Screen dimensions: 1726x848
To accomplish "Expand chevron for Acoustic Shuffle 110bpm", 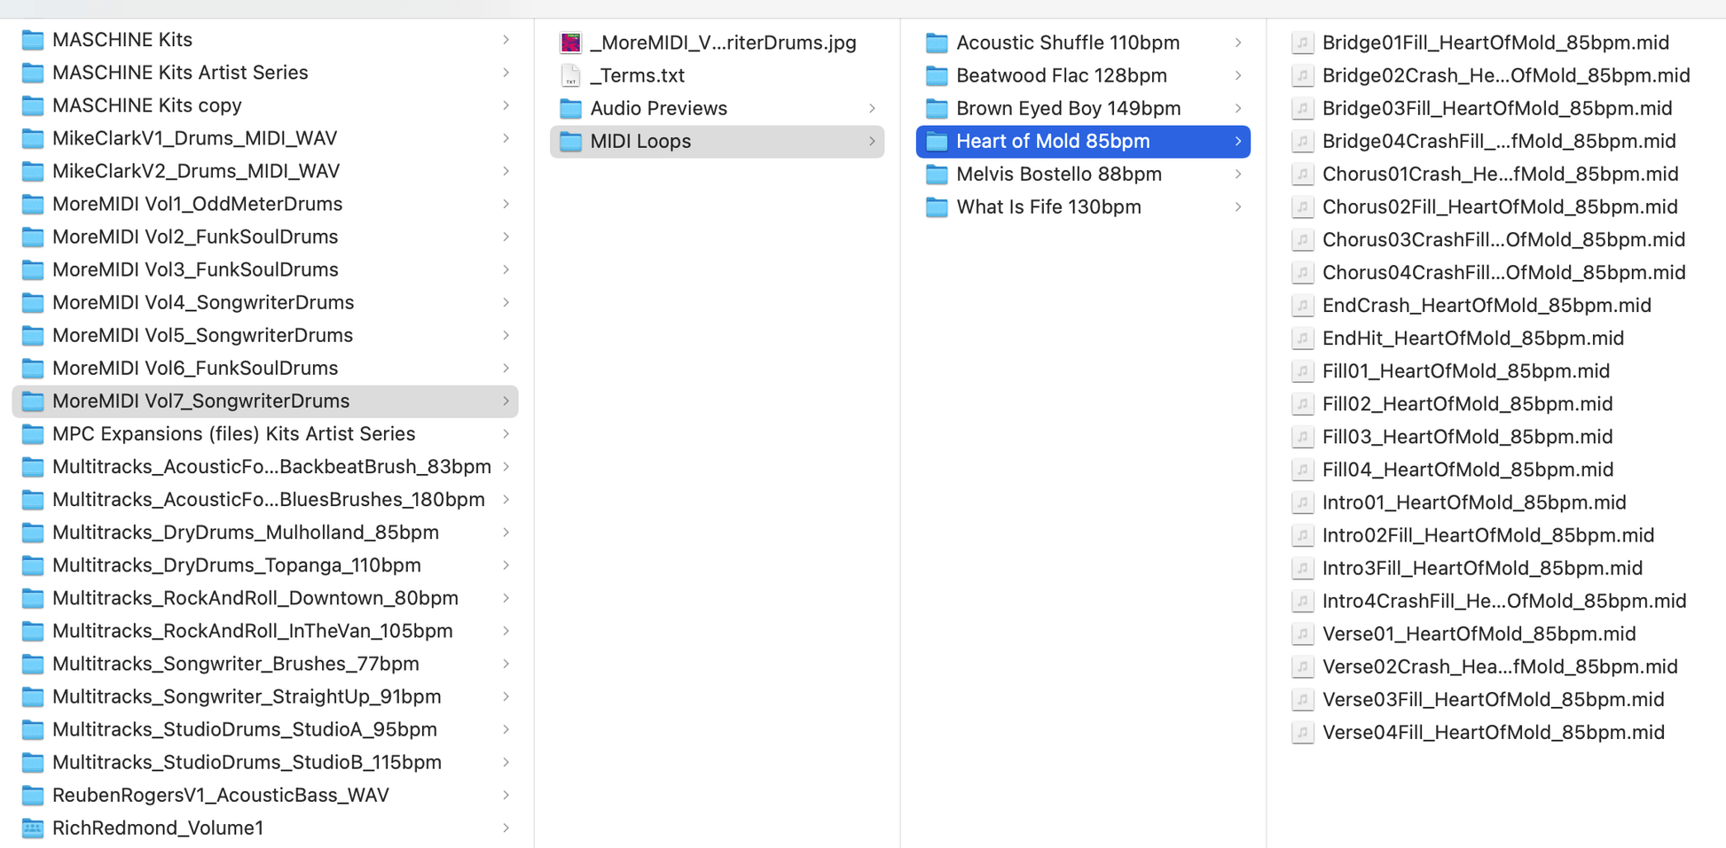I will [1238, 43].
